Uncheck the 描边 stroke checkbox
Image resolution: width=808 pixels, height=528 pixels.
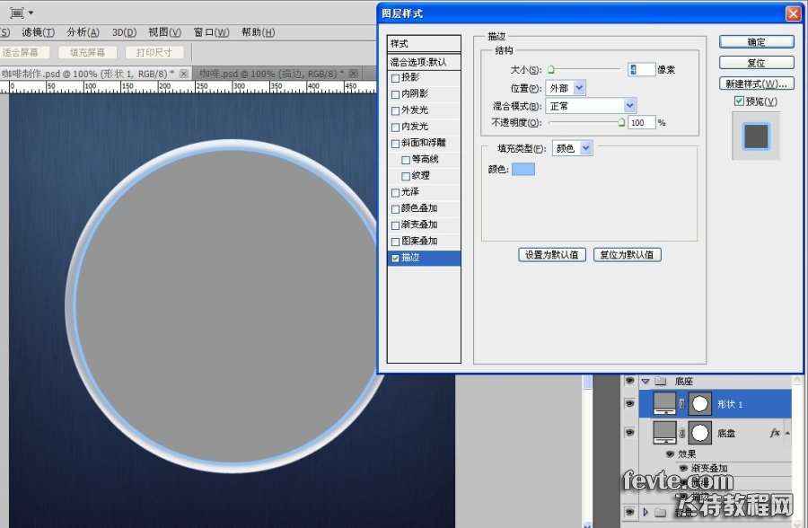[x=395, y=259]
